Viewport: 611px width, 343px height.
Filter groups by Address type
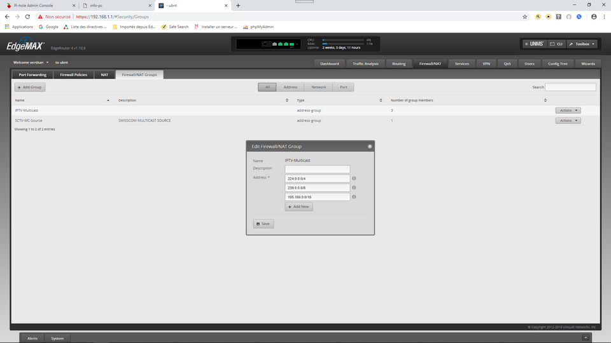290,87
